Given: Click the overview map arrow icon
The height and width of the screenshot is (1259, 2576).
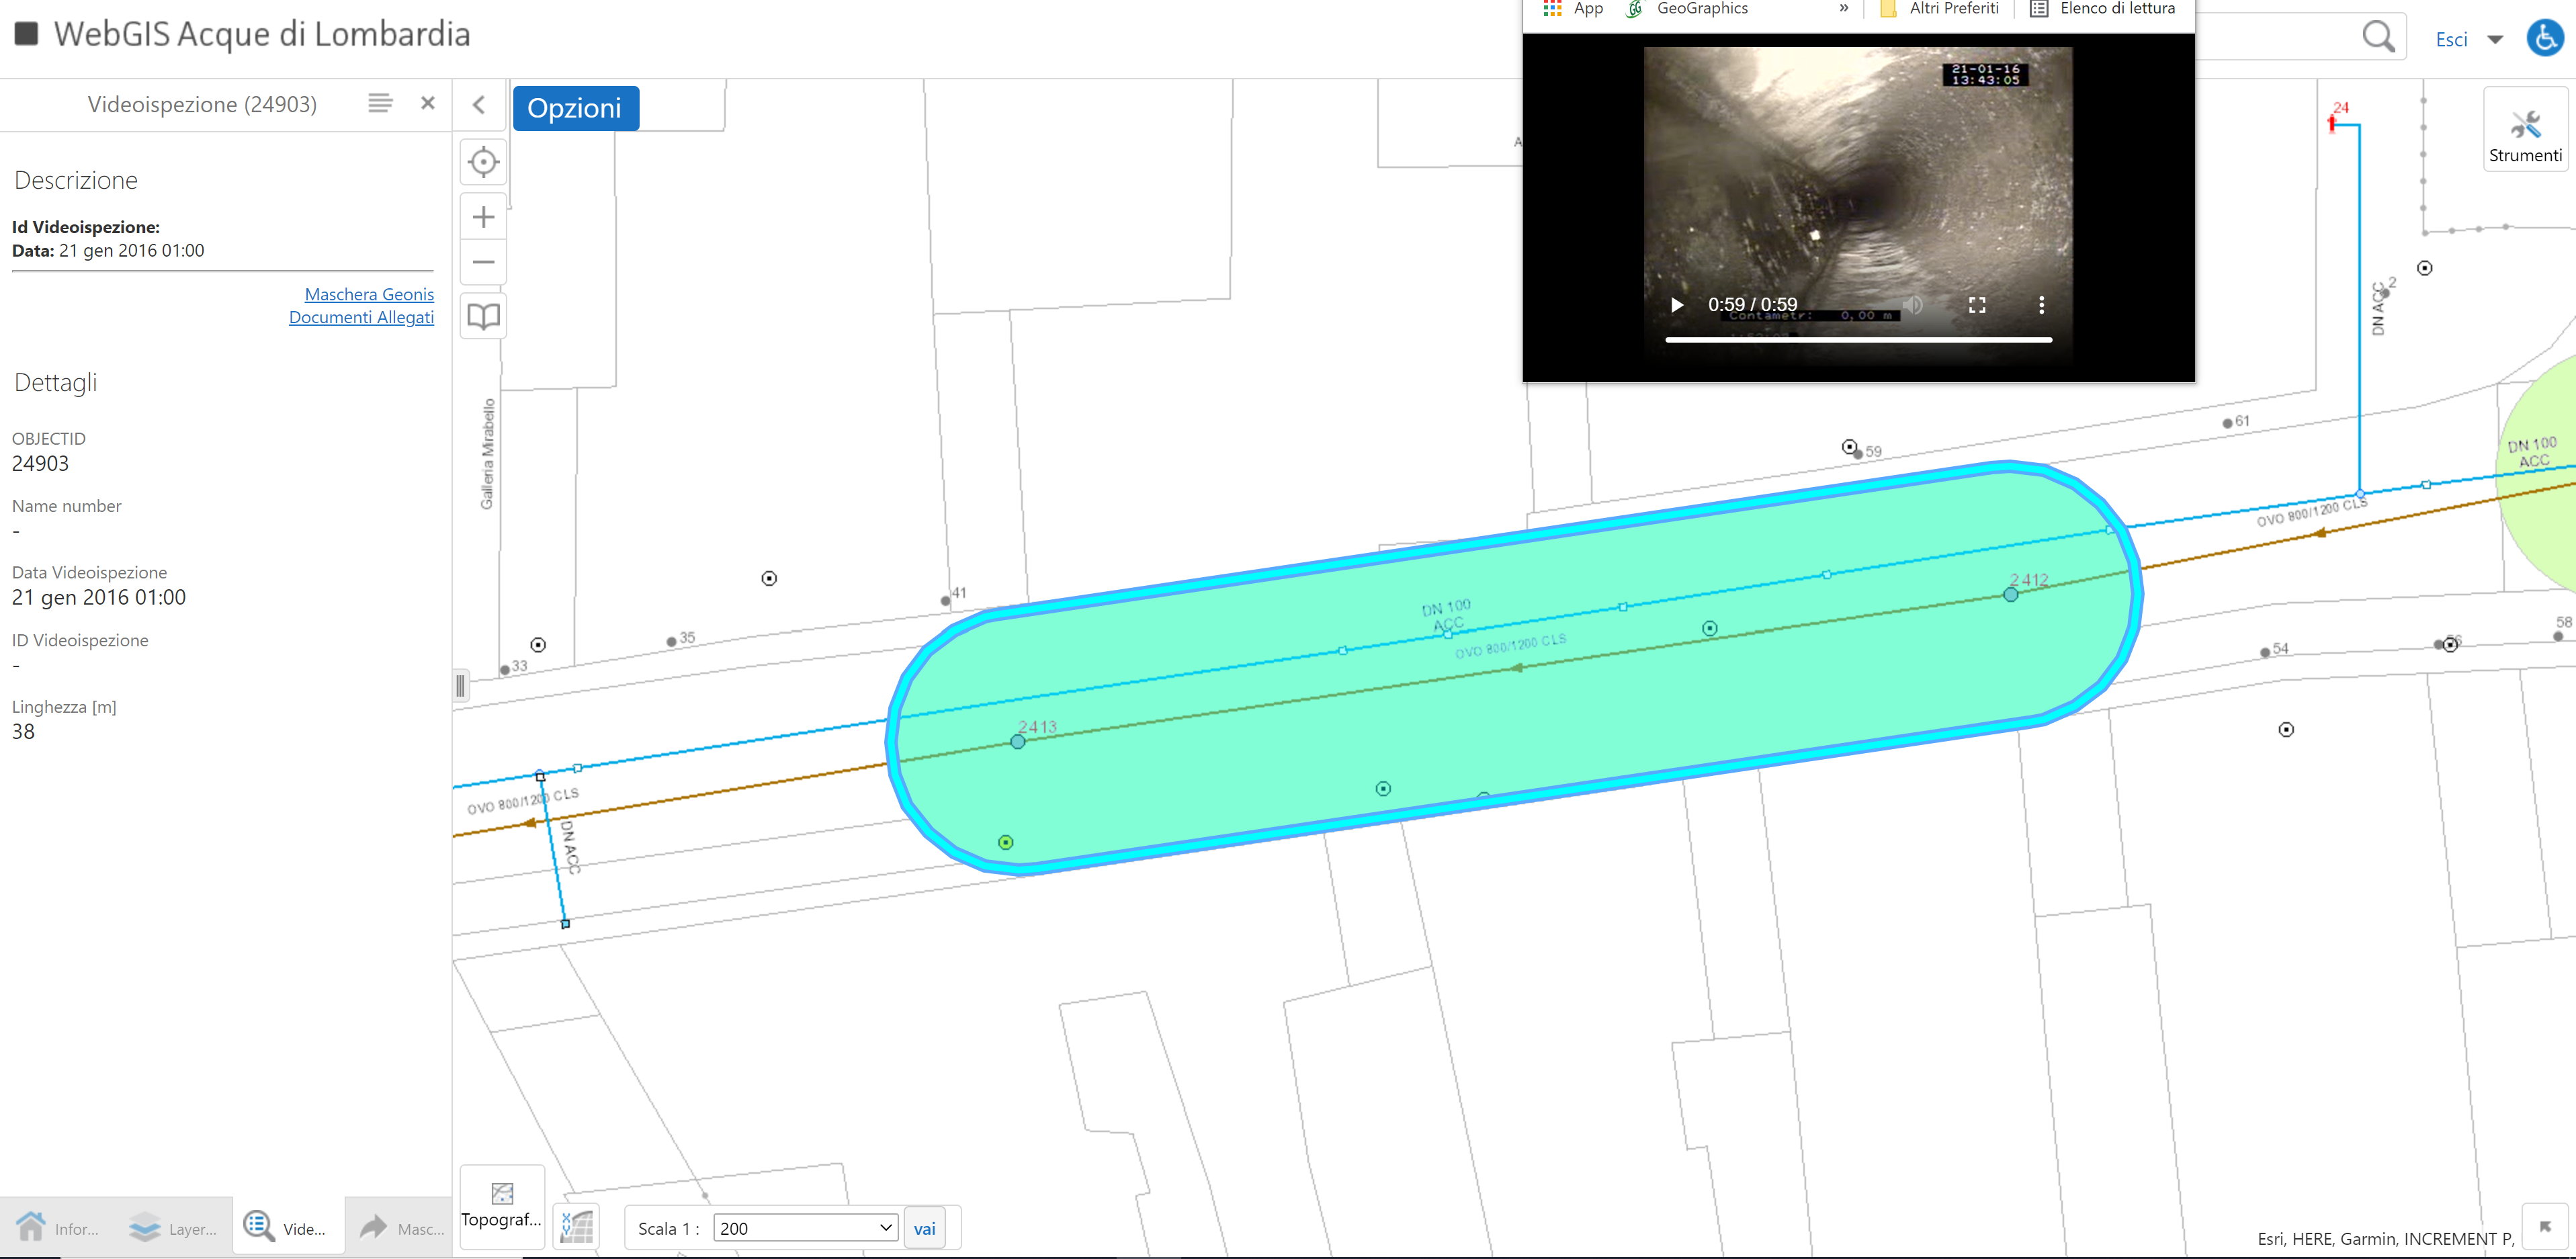Looking at the screenshot, I should pos(2545,1227).
